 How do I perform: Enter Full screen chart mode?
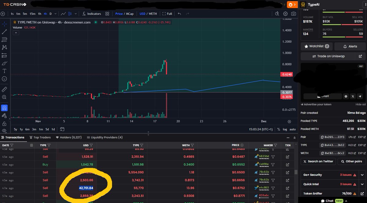(167, 14)
